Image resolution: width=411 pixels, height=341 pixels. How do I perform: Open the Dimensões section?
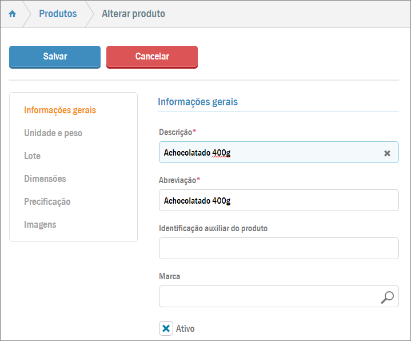pos(45,179)
